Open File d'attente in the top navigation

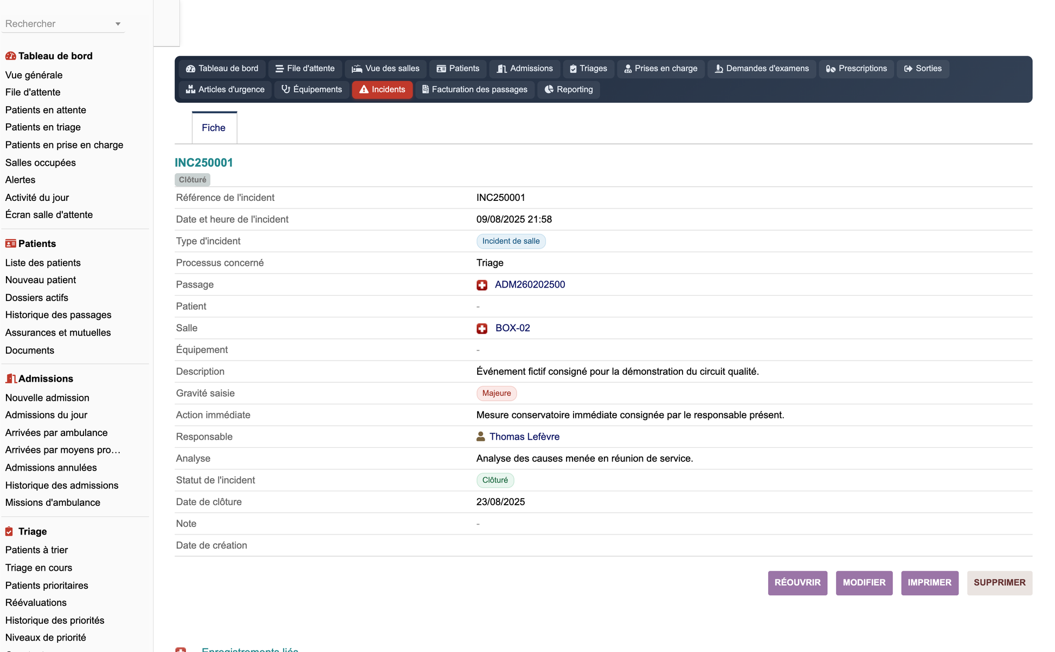tap(305, 69)
